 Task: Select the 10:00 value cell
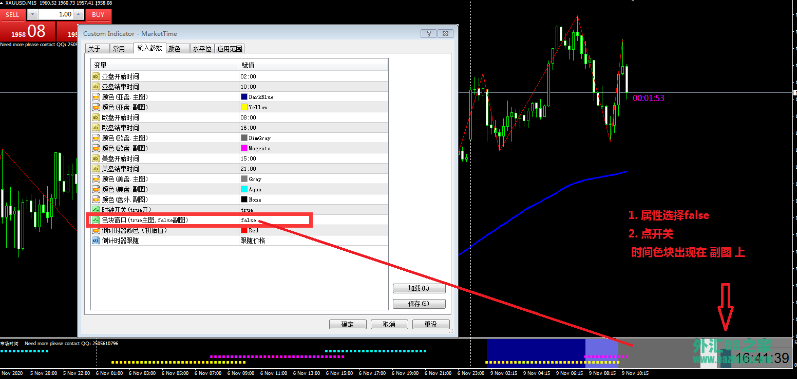tap(313, 87)
